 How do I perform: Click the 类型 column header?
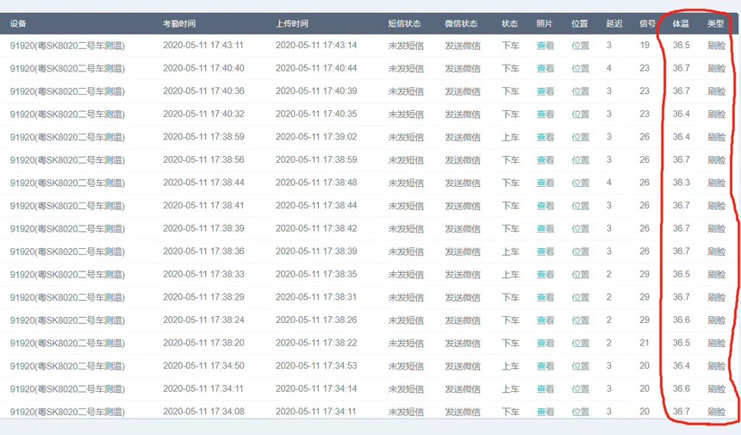coord(715,23)
